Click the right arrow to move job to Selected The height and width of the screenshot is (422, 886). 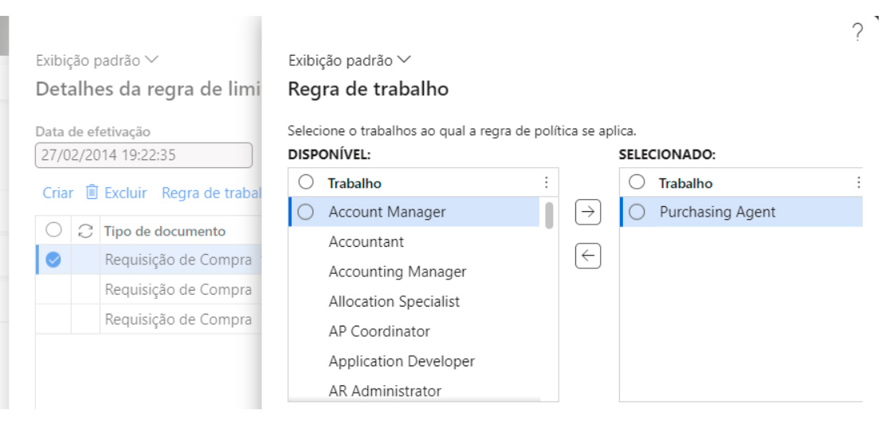point(587,212)
